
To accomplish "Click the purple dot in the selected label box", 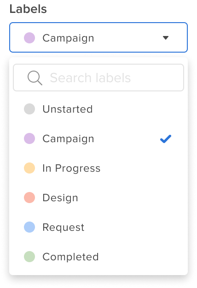I will pyautogui.click(x=29, y=38).
